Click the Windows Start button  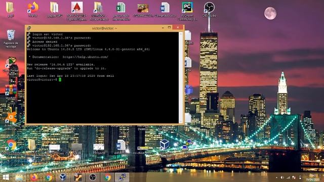(6, 177)
